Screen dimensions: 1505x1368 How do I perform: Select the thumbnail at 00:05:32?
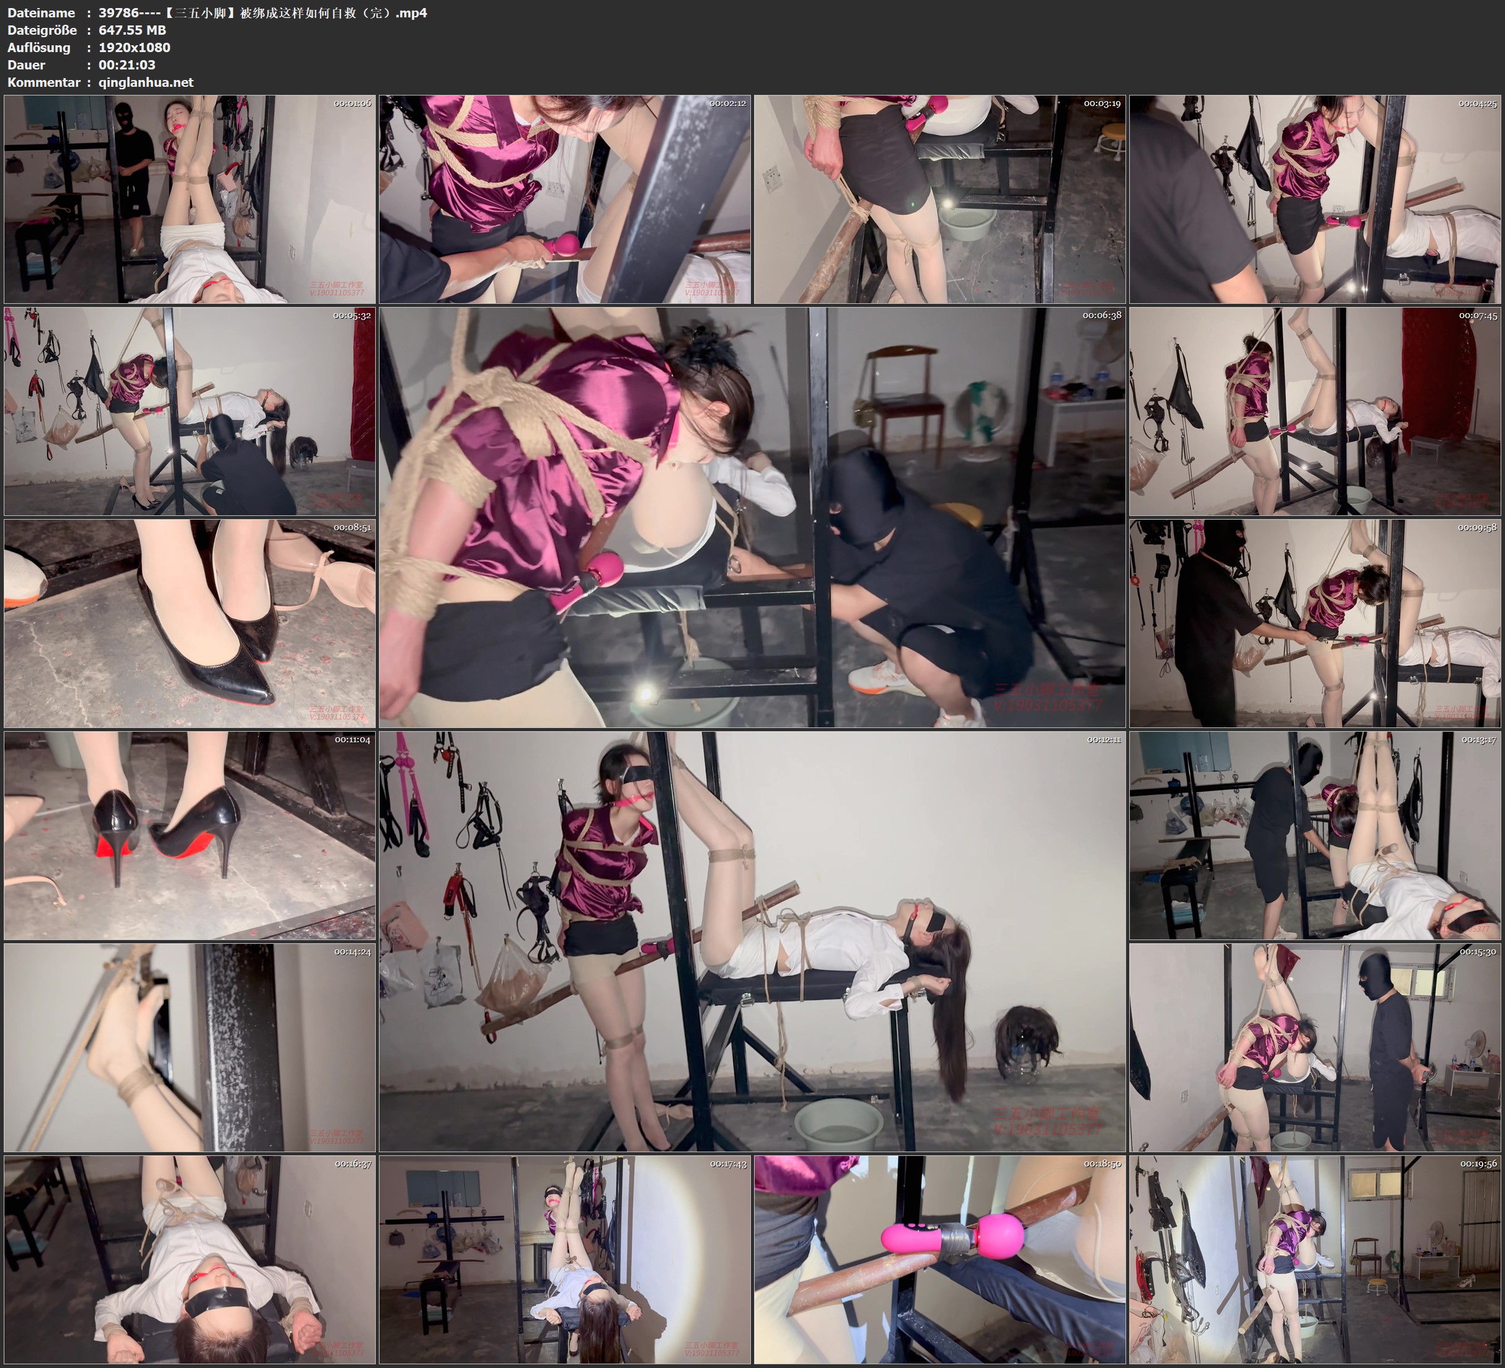pos(190,411)
